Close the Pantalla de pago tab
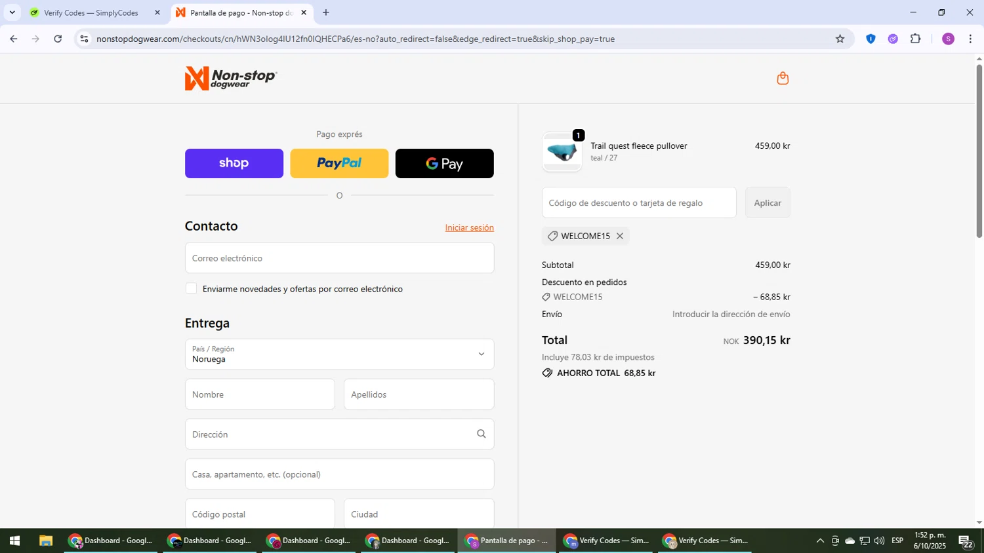The height and width of the screenshot is (553, 984). point(304,12)
